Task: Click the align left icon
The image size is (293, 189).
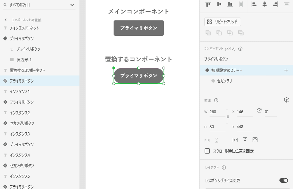Action: [254, 4]
